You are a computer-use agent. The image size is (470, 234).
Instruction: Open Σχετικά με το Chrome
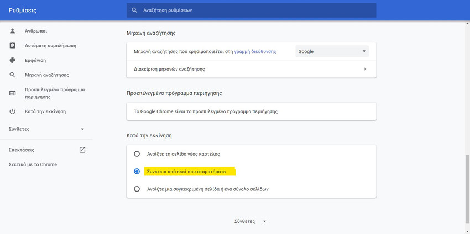33,164
